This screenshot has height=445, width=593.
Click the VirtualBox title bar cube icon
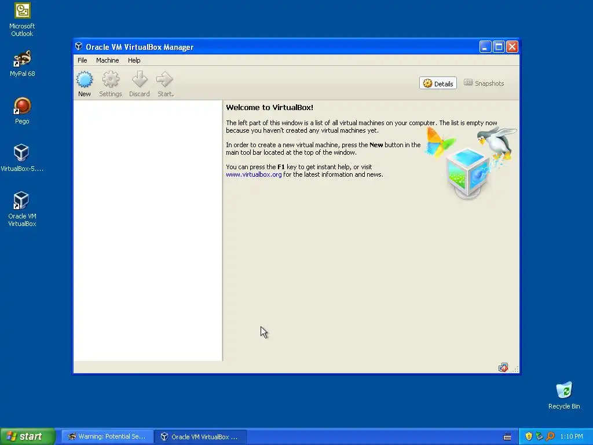point(79,46)
